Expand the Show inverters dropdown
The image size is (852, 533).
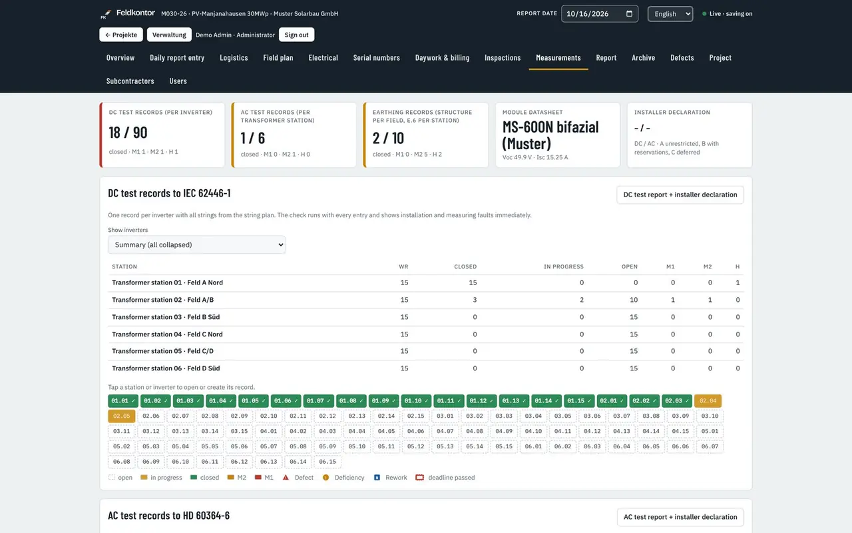pos(196,245)
